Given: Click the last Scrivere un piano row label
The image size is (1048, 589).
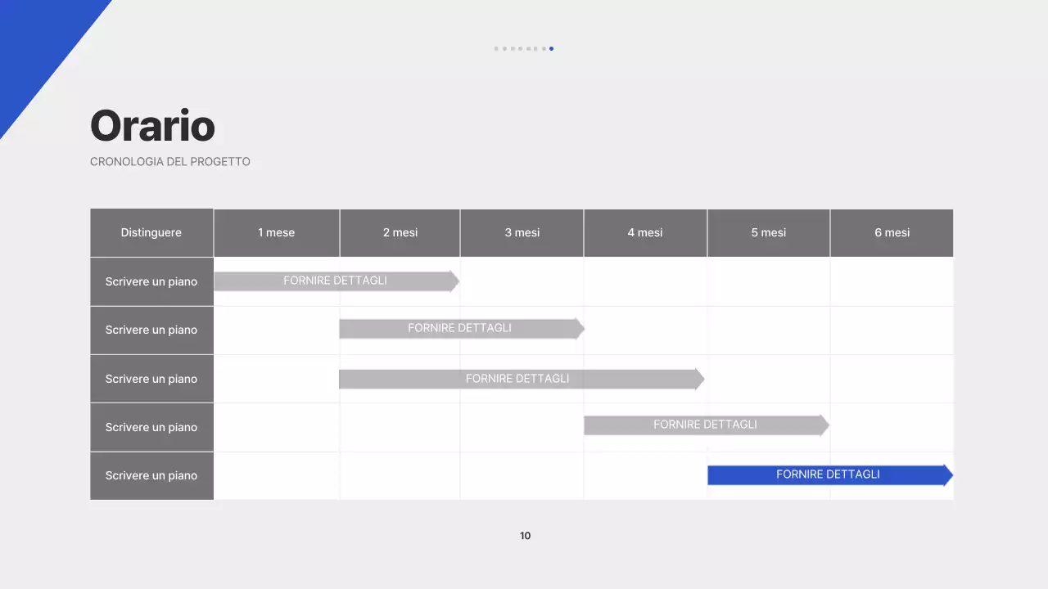Looking at the screenshot, I should click(x=151, y=476).
